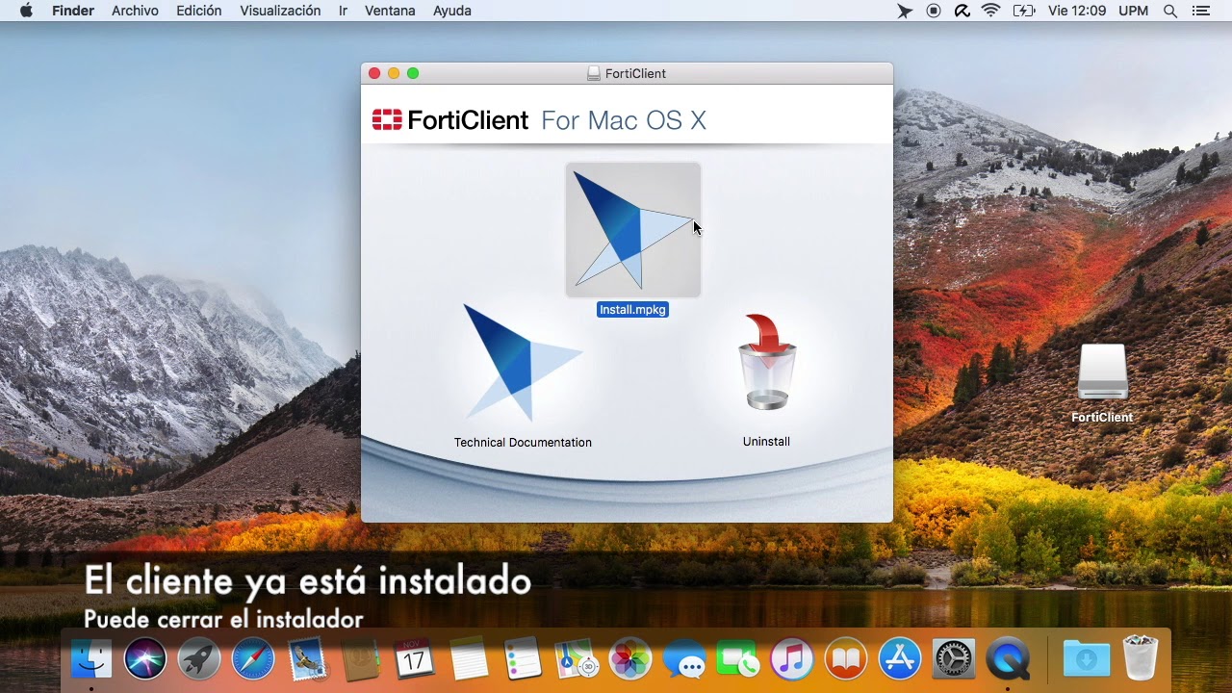Select the Install.mpkg installer icon

[x=633, y=230]
